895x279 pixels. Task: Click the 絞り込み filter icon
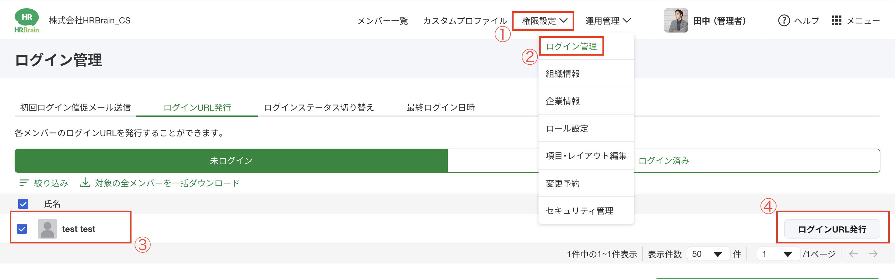pos(24,183)
